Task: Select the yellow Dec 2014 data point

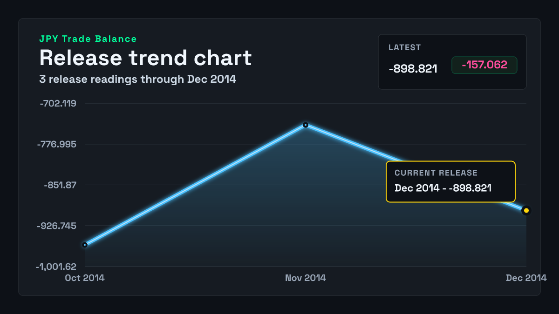Action: [x=526, y=211]
